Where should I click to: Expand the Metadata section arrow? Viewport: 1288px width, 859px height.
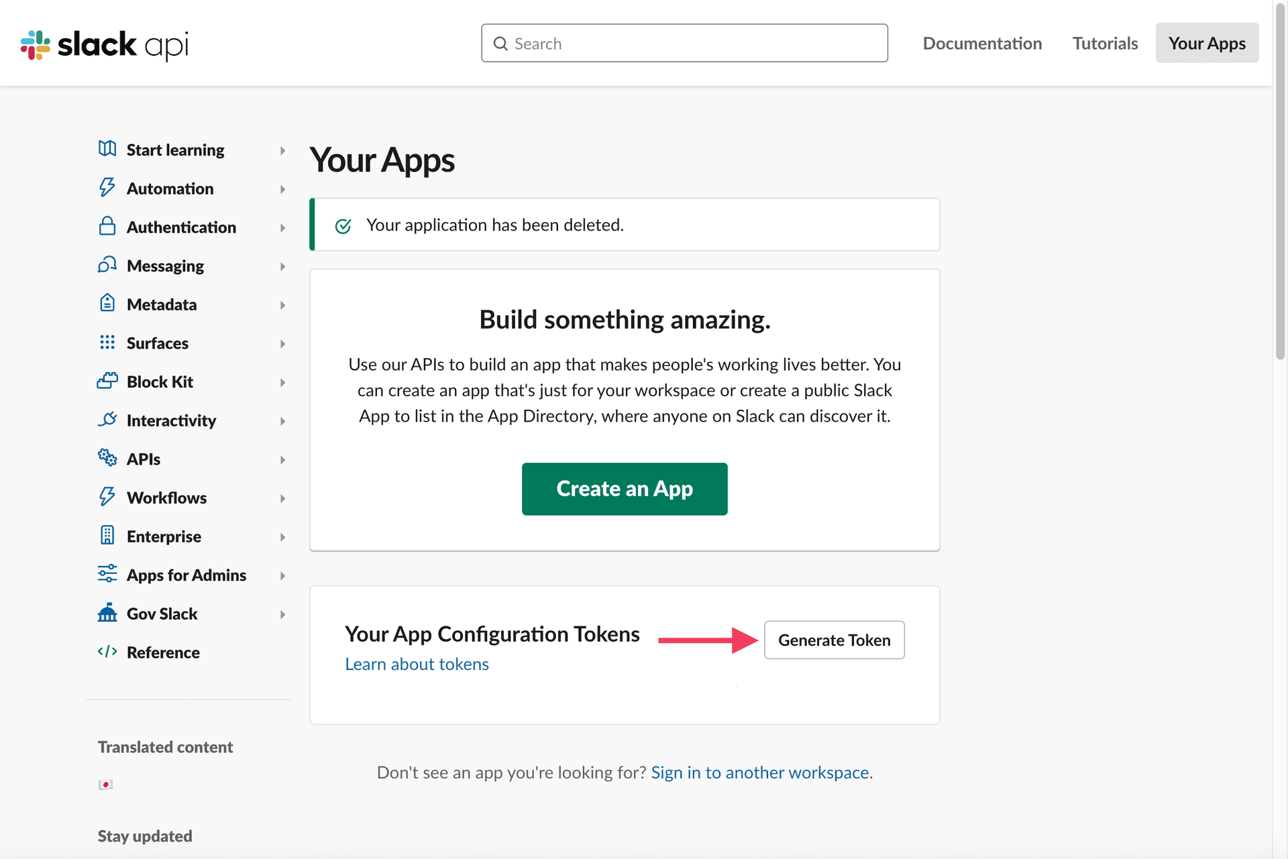pos(282,305)
